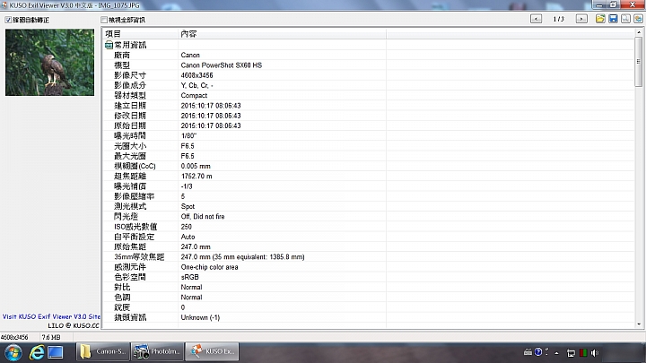Select the '0.005 mm' CoC value
Viewport: 646px width, 363px height.
coord(196,167)
